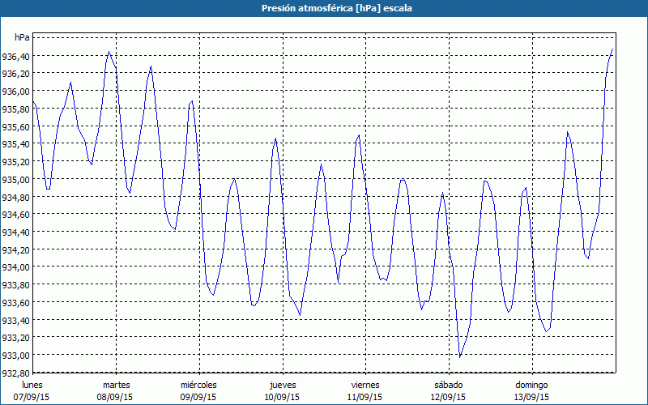648x405 pixels.
Task: Select the 'miércoles' day label
Action: (198, 385)
